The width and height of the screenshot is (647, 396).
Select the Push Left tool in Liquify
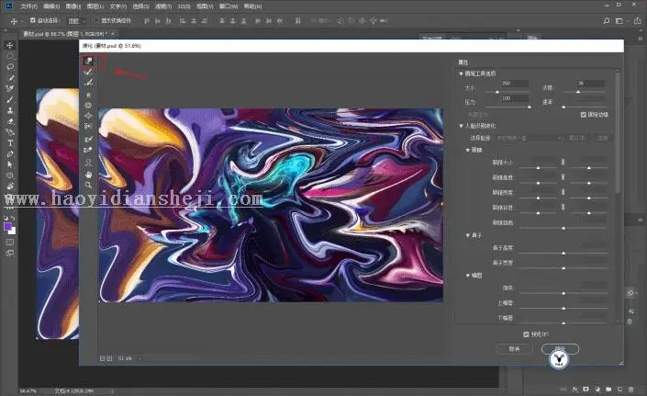tap(88, 127)
